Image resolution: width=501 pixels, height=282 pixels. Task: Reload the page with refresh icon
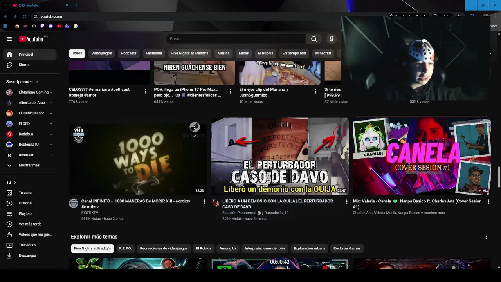click(24, 16)
